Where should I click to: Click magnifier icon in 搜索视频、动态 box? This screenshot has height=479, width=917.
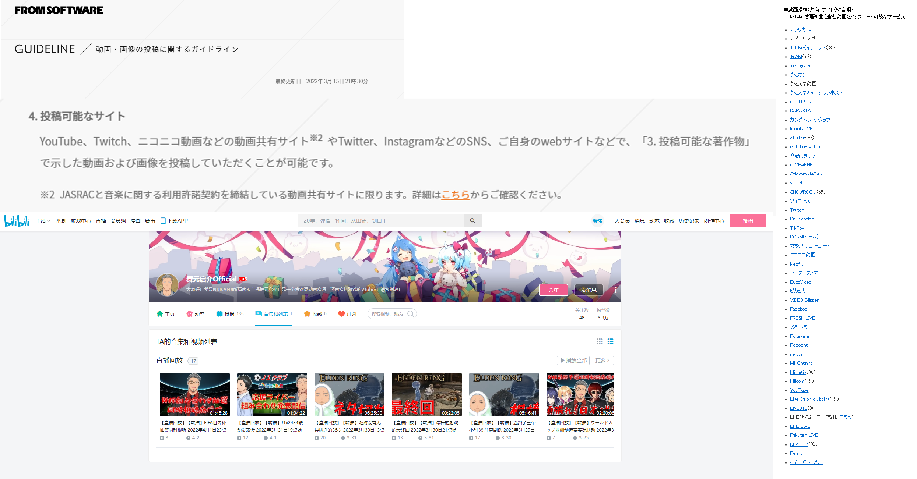coord(411,314)
